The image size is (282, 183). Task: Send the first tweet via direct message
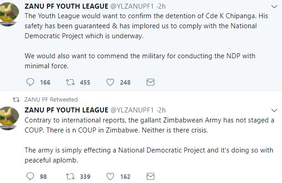click(x=150, y=82)
